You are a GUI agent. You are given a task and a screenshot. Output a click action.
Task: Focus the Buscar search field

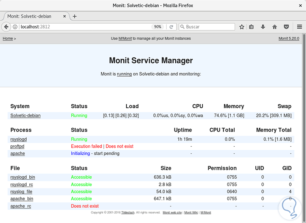[208, 27]
